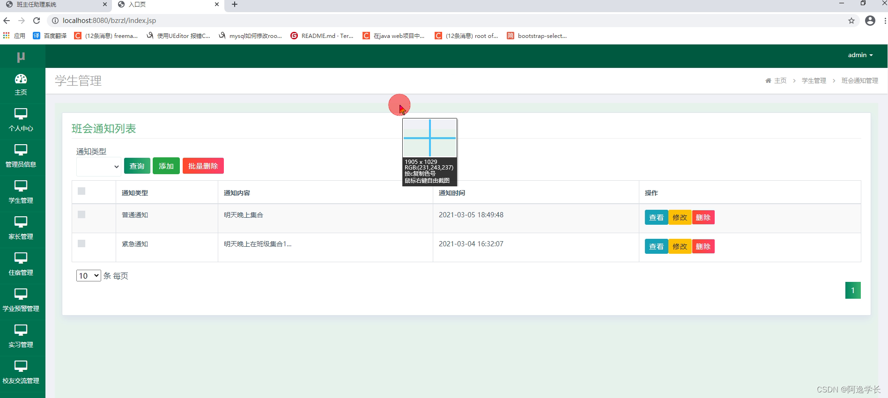888x398 pixels.
Task: Open 使用UEditor 报错 bookmark
Action: point(178,36)
